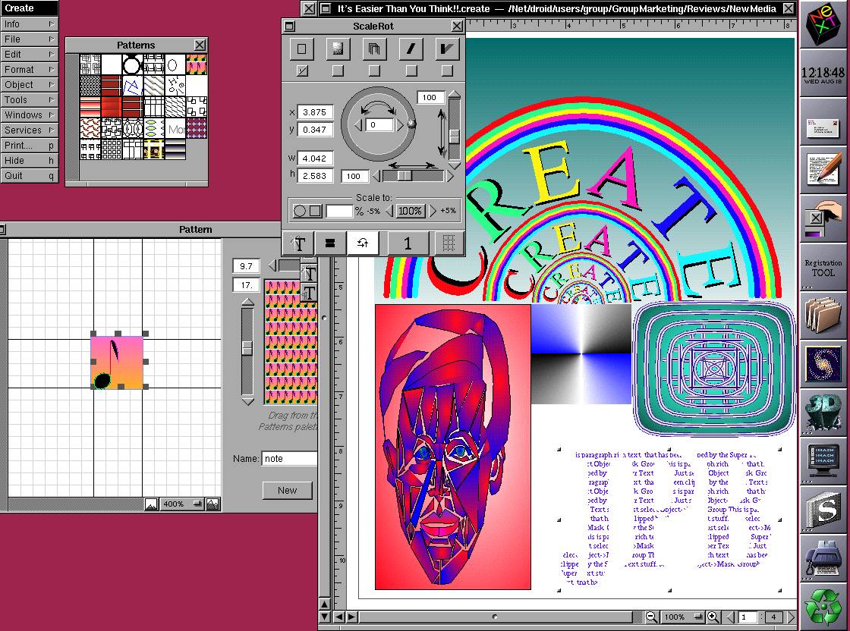Open the file folders dock icon
850x631 pixels.
click(823, 315)
